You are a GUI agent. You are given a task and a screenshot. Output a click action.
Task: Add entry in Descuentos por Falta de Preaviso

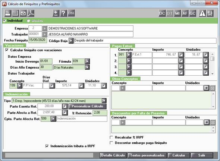pyautogui.click(x=207, y=122)
